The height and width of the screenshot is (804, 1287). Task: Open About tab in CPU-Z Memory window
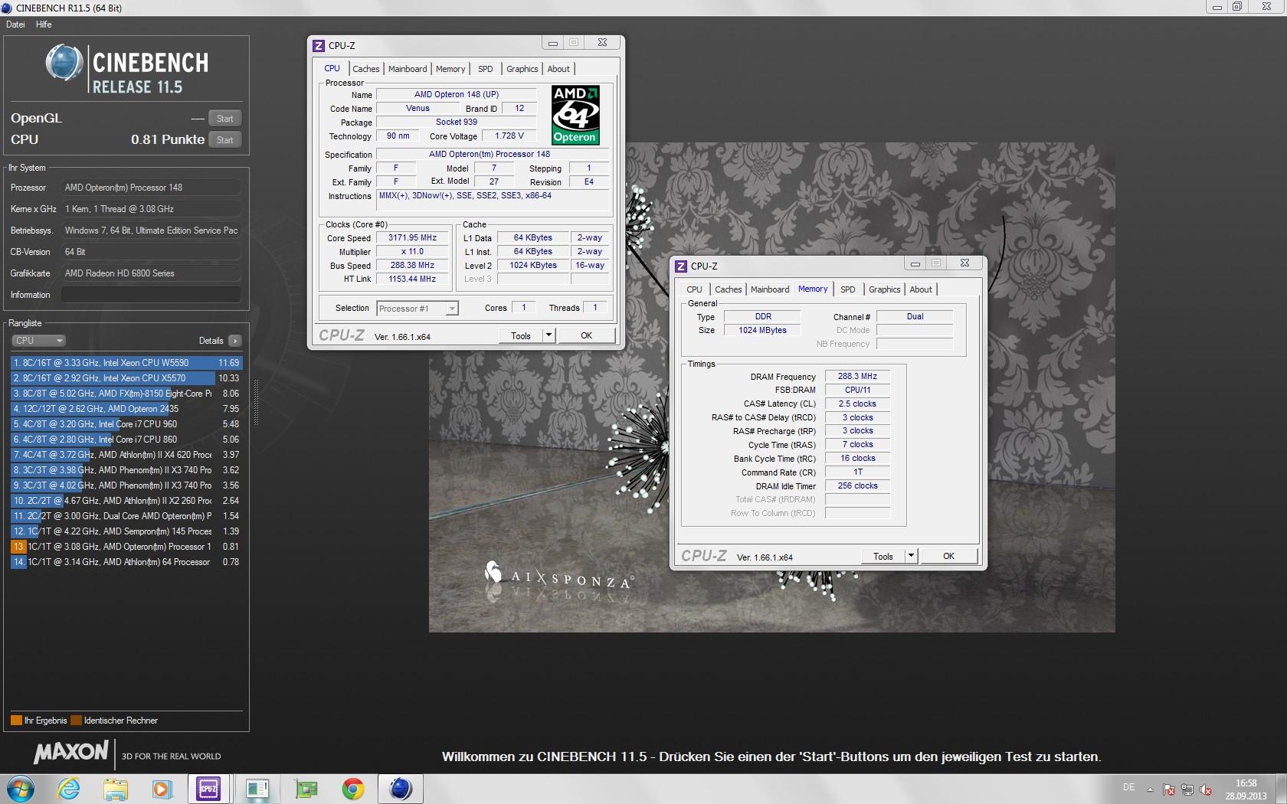click(x=921, y=289)
